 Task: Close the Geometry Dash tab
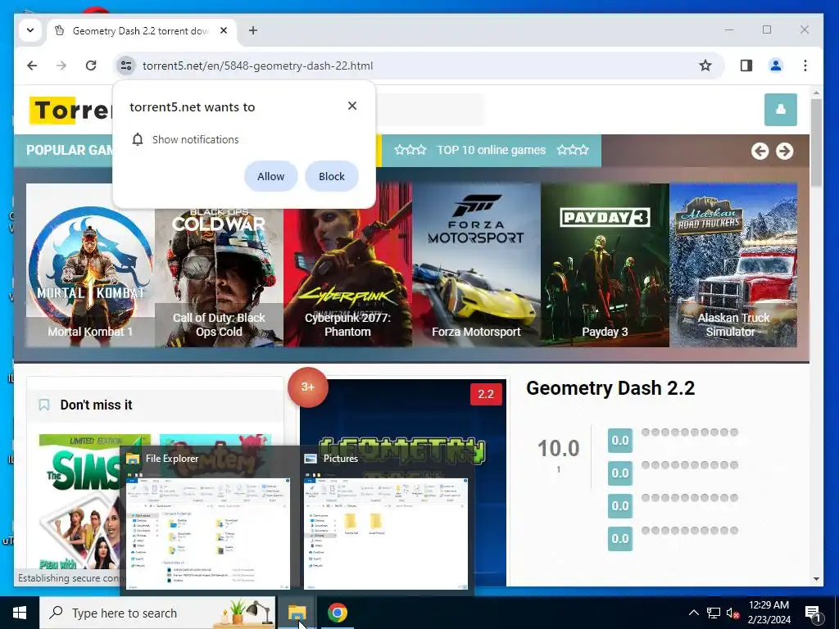coord(224,30)
